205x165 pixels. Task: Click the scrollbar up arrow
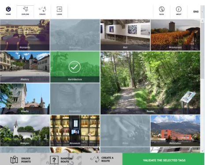click(x=202, y=21)
